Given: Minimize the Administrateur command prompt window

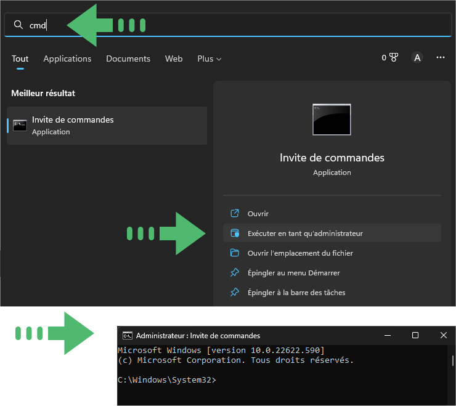Looking at the screenshot, I should click(388, 335).
